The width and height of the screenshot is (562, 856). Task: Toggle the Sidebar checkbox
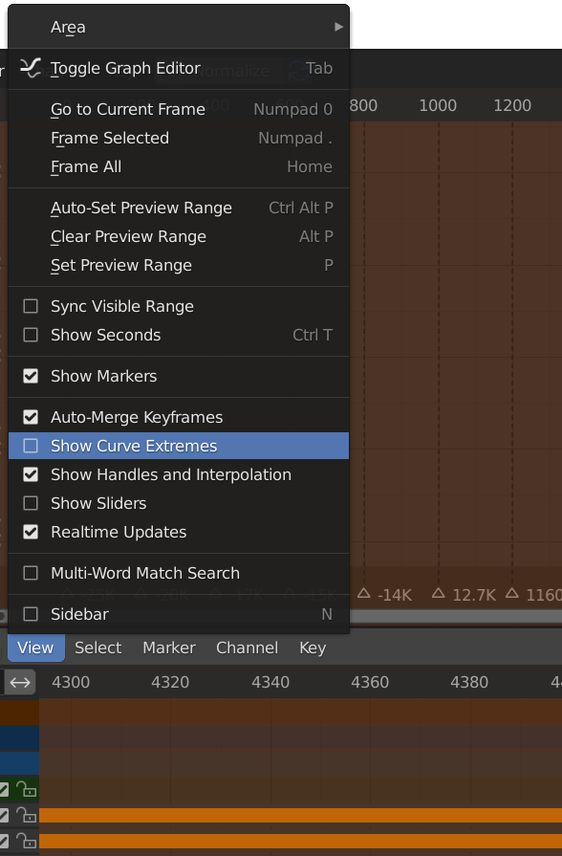(31, 614)
